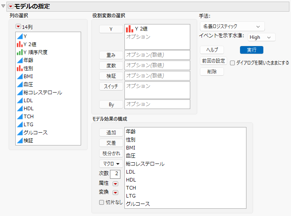291x216 pixels.
Task: Open the イベントを示す水準 dropdown showing High
Action: [x=261, y=37]
